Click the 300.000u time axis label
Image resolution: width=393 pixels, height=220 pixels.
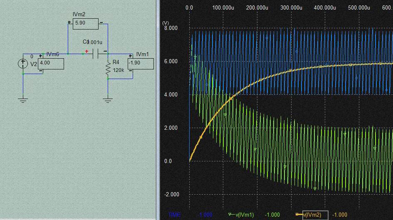[x=291, y=7]
